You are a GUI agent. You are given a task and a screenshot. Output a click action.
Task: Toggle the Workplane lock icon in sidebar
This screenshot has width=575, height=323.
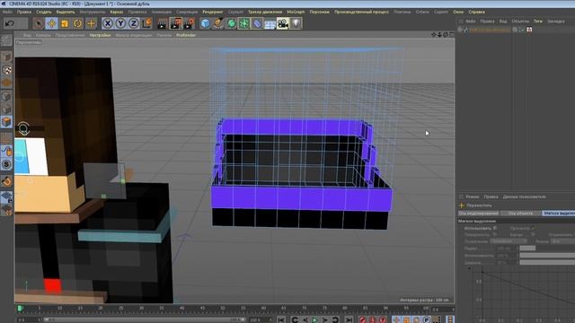[6, 197]
